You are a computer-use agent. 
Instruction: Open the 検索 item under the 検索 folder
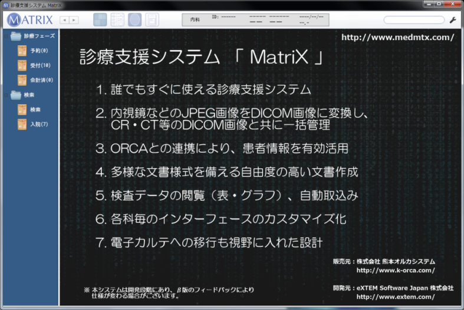tap(35, 109)
